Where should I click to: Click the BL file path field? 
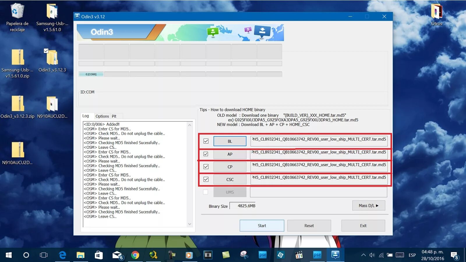[319, 141]
